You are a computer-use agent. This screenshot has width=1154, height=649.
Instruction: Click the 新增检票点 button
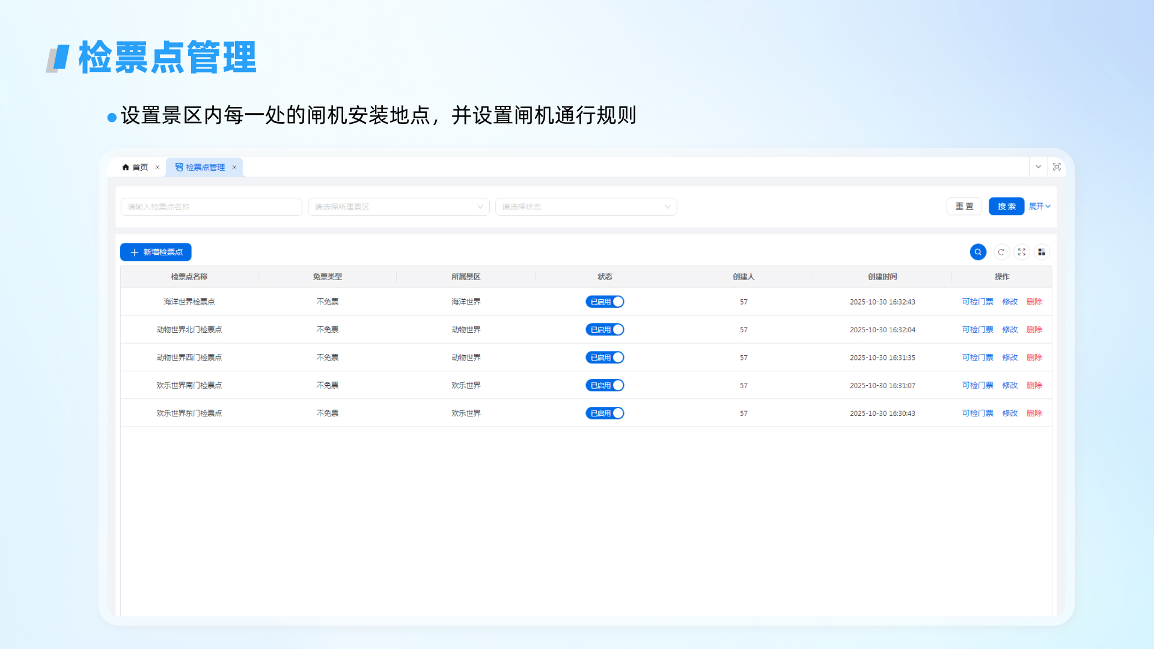[x=156, y=252]
